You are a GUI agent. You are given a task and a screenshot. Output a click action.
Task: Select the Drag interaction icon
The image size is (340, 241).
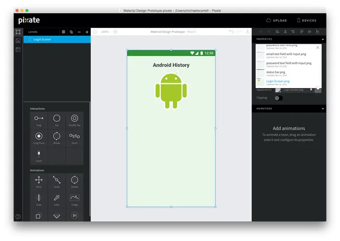(x=39, y=118)
